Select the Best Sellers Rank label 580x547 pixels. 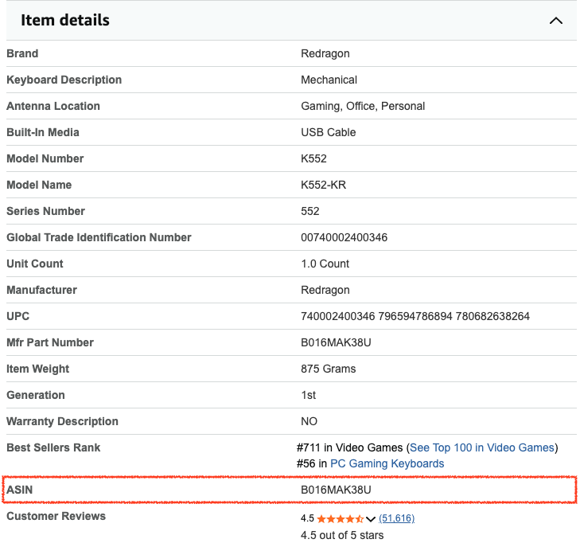(x=53, y=447)
